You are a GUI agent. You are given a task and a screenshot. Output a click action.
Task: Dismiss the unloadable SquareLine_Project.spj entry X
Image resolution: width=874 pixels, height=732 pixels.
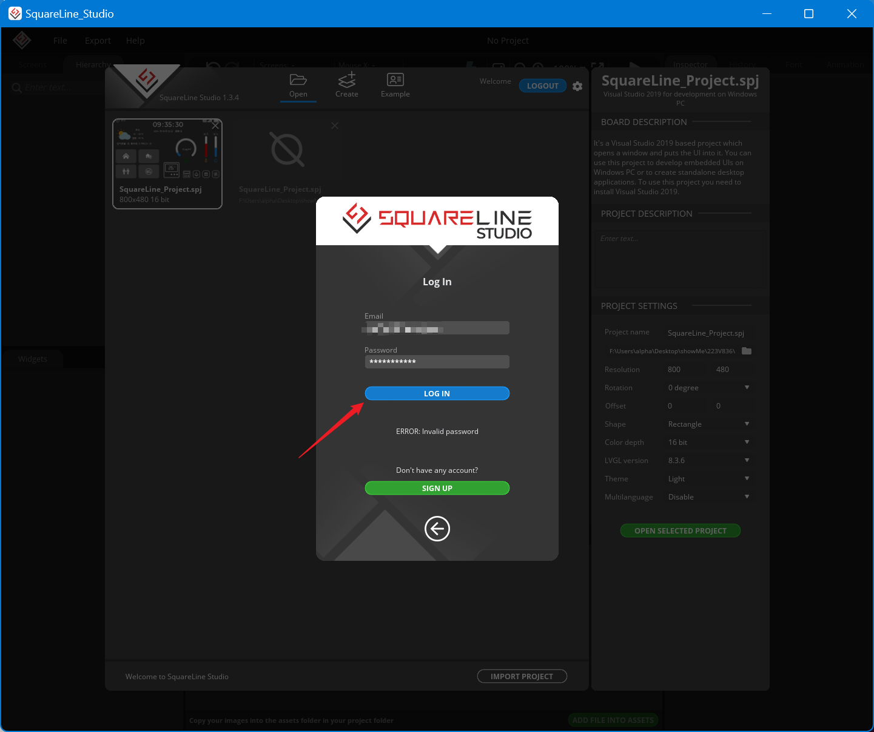coord(334,126)
